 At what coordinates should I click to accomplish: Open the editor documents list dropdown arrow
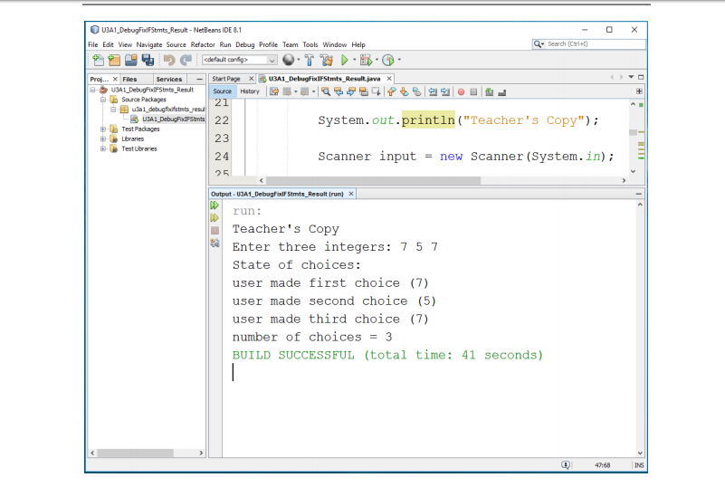point(631,77)
